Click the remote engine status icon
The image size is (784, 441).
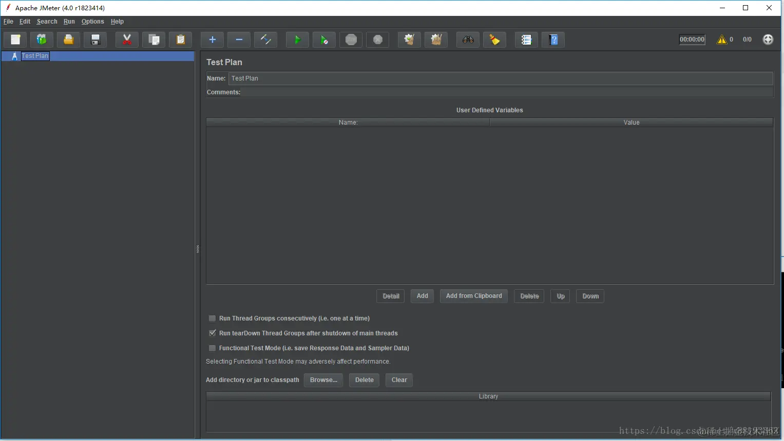(768, 39)
